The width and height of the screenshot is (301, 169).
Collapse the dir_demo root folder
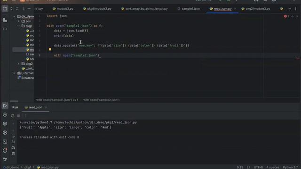14,16
